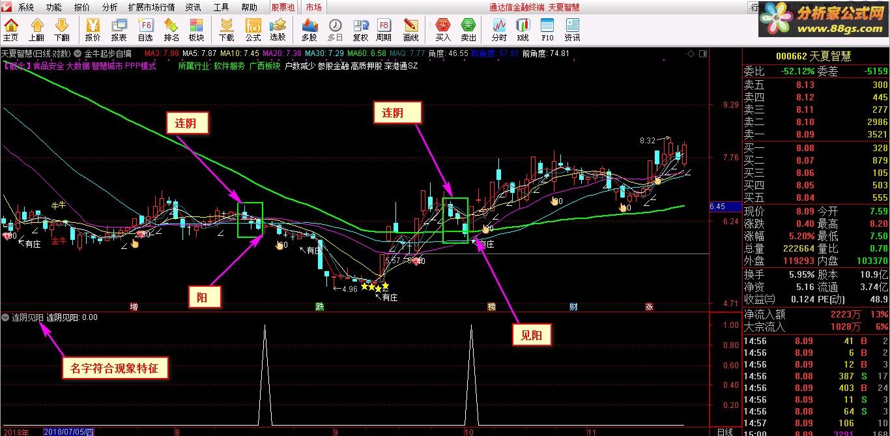Open the 选股 stock screener icon
The width and height of the screenshot is (890, 436).
coord(278,30)
